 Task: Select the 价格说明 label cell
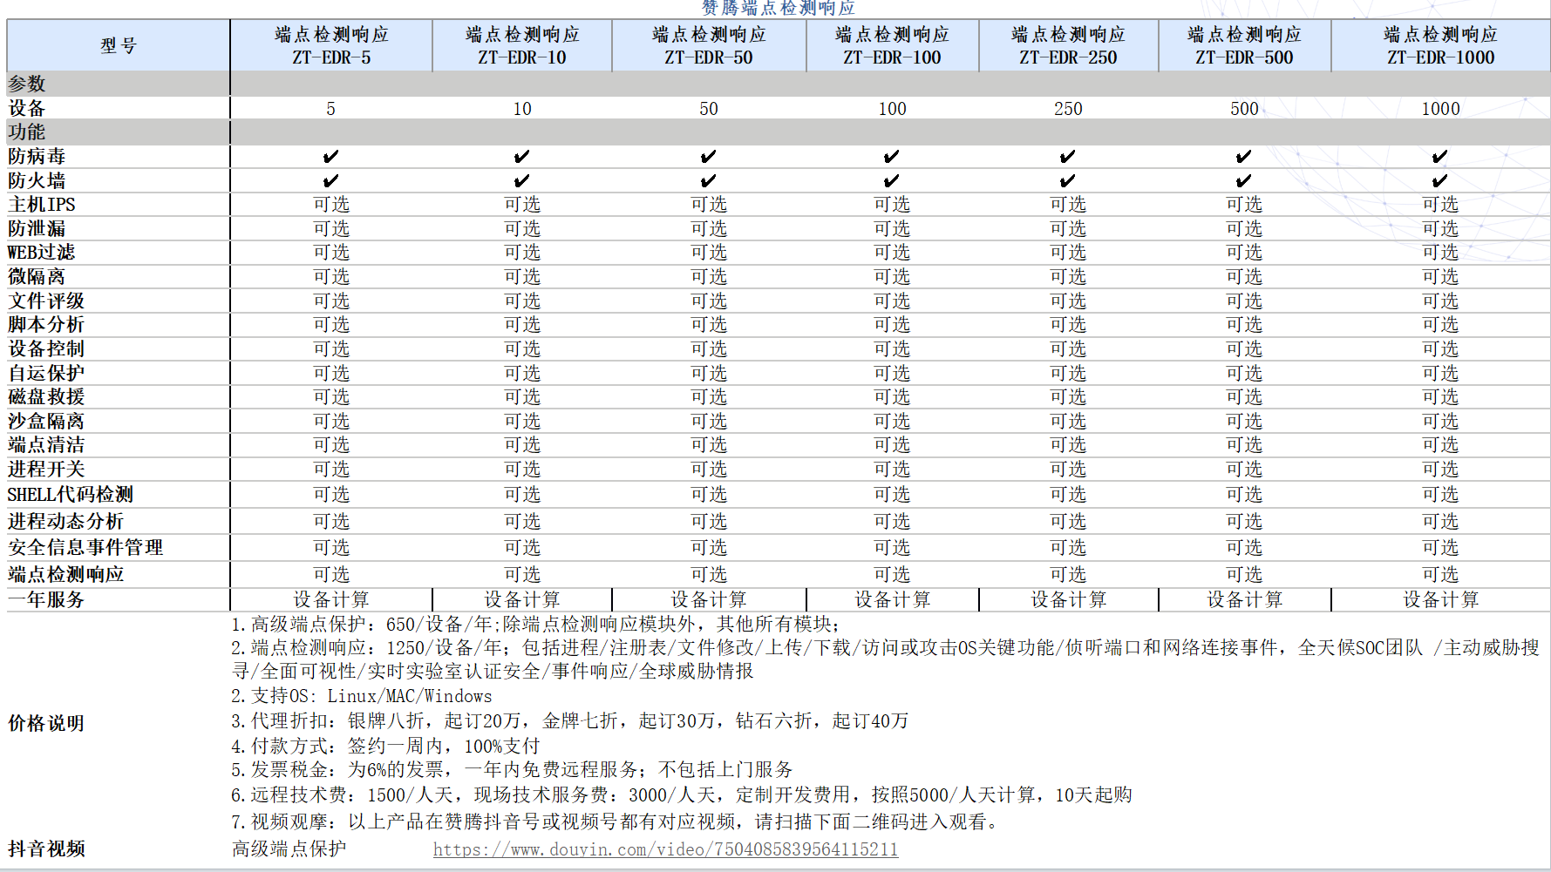click(x=46, y=724)
